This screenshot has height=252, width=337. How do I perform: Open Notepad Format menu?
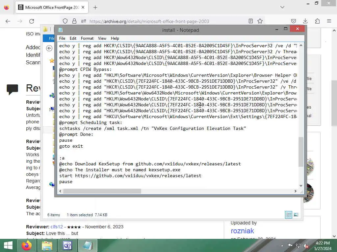coord(87,38)
